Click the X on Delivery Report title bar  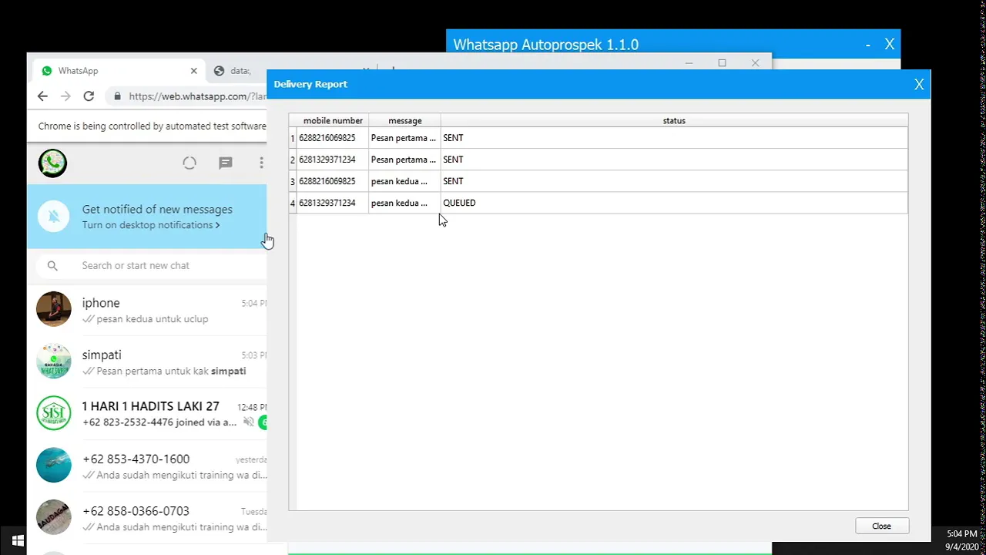click(x=919, y=85)
